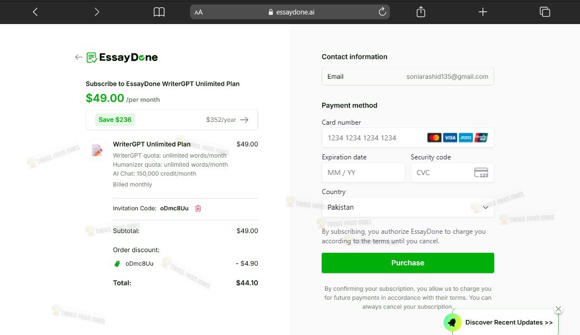Viewport: 580px width, 335px height.
Task: Click the UnionPay logo icon
Action: coord(481,138)
